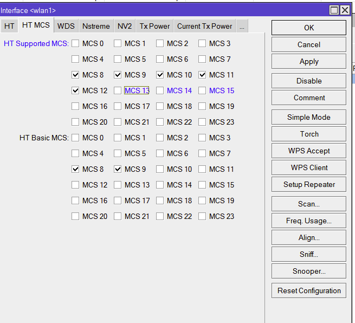355x323 pixels.
Task: Disable the wlan1 interface
Action: (x=308, y=81)
